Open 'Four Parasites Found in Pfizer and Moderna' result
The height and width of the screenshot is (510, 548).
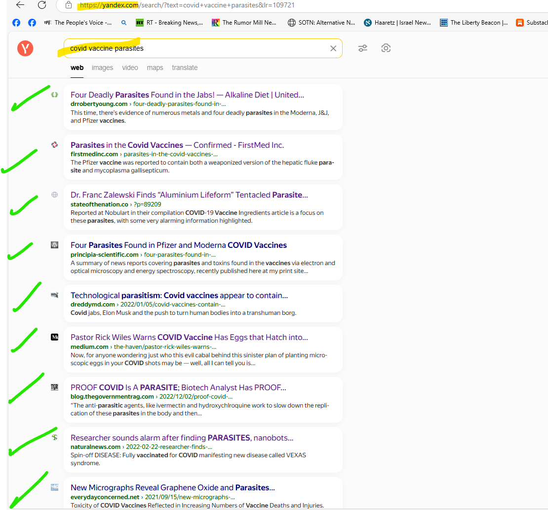tap(179, 245)
